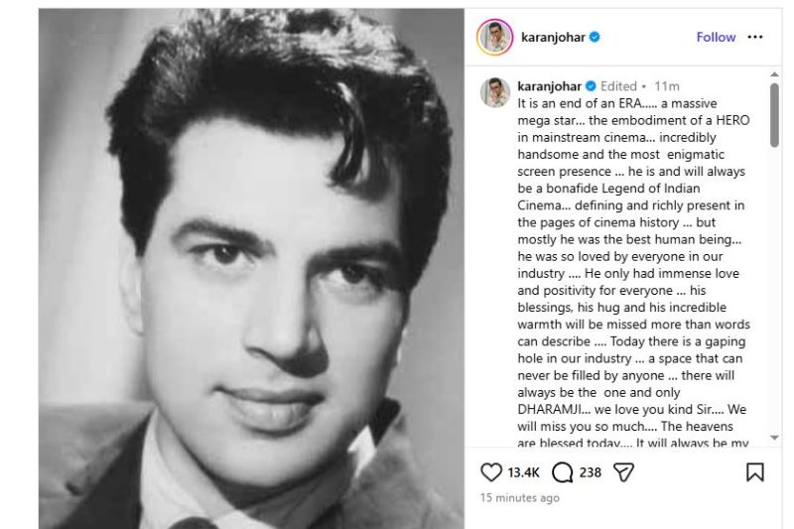This screenshot has height=529, width=794.
Task: Share the post using the paper plane icon
Action: pyautogui.click(x=623, y=472)
